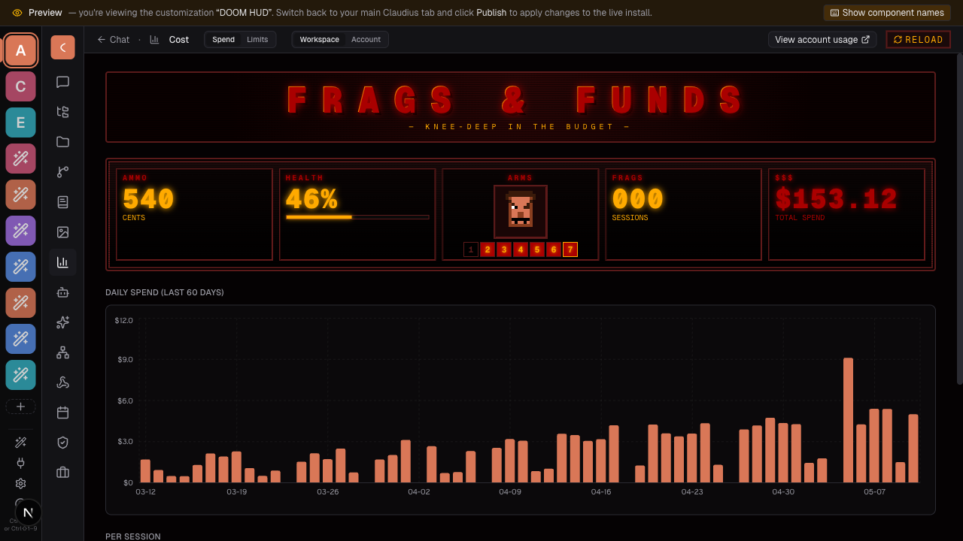Open the webhook icon in sidebar

click(x=62, y=382)
